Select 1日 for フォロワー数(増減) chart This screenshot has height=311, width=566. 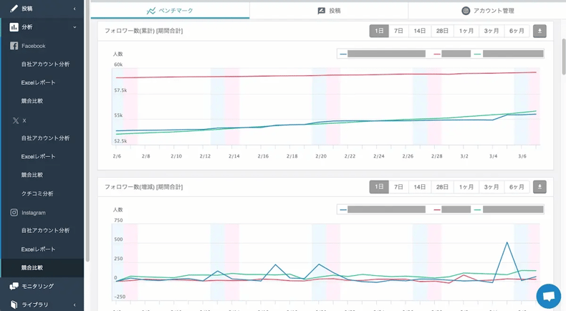(x=379, y=187)
